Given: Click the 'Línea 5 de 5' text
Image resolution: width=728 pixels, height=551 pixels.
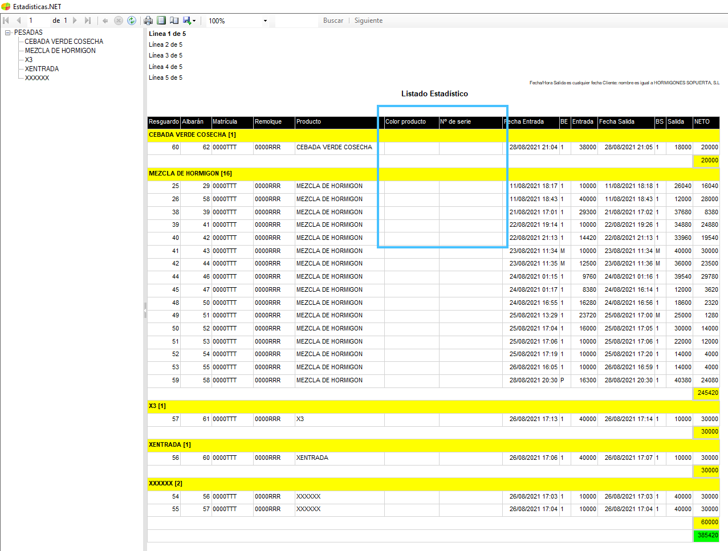Looking at the screenshot, I should [165, 77].
